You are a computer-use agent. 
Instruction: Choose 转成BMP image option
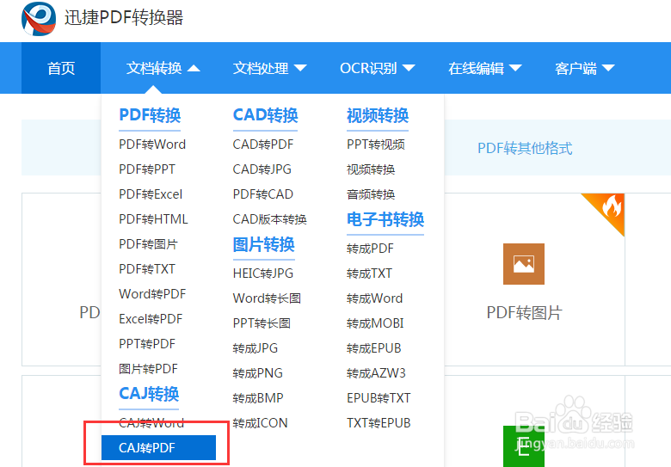[258, 397]
